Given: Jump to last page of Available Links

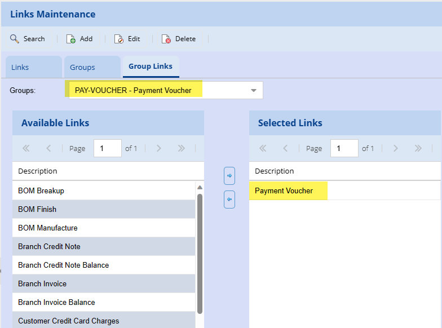Looking at the screenshot, I should (181, 148).
